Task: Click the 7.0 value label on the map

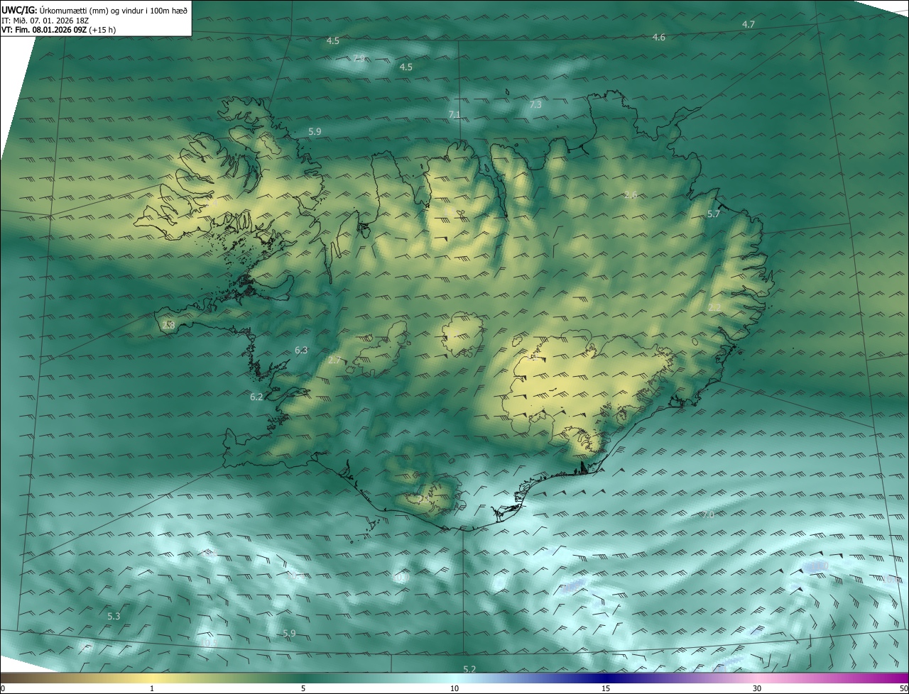Action: pos(707,514)
